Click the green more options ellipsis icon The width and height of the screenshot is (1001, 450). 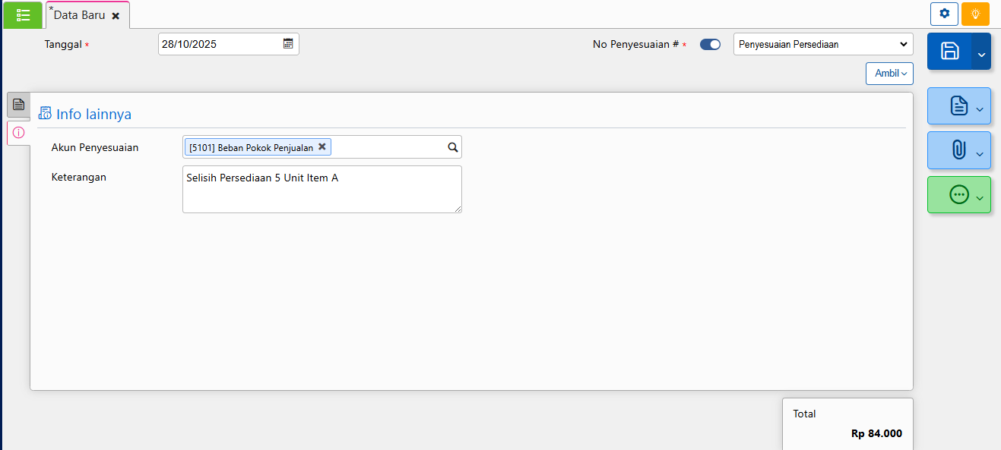coord(958,195)
